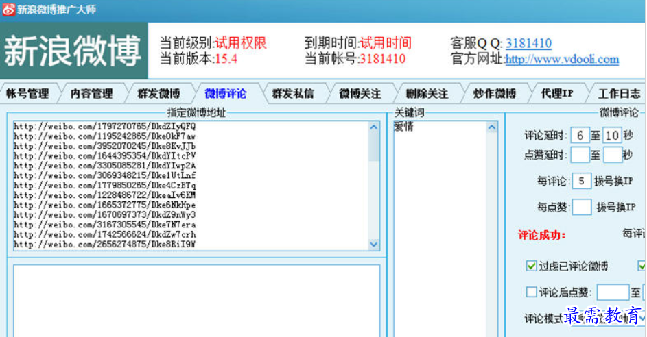Viewport: 647px width, 337px height.
Task: Open the 帐号管理 tab
Action: click(28, 94)
